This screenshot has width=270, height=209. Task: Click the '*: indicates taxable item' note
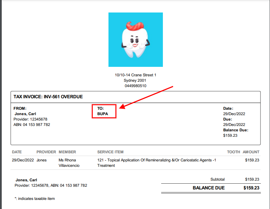pyautogui.click(x=35, y=199)
